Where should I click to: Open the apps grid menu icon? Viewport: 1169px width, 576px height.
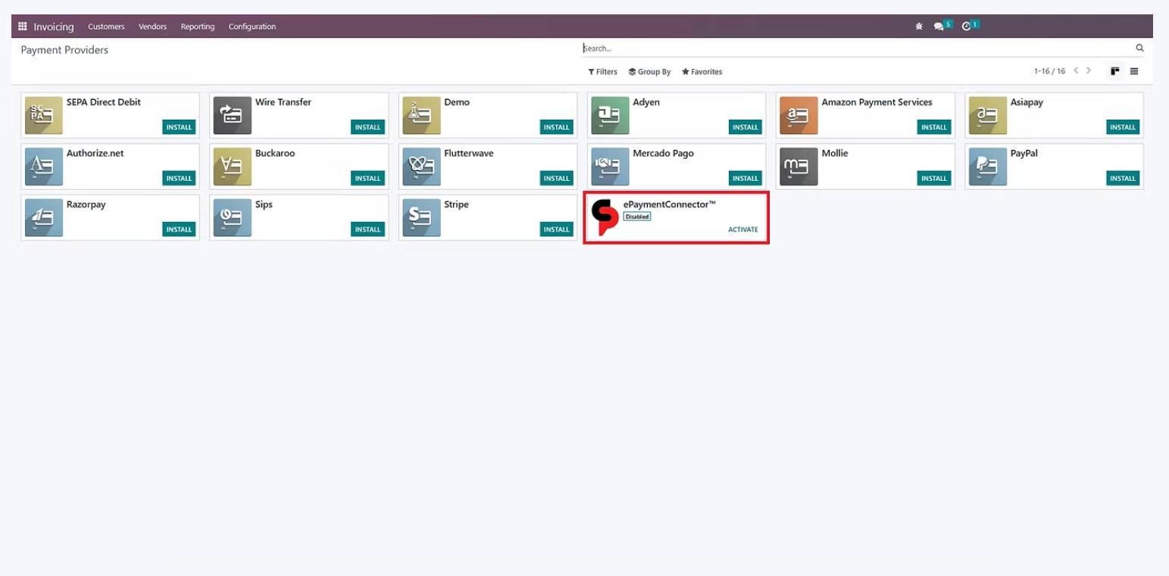(22, 26)
